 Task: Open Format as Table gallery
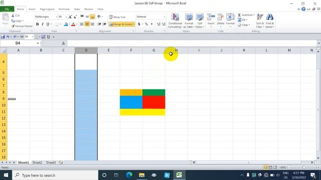(189, 21)
